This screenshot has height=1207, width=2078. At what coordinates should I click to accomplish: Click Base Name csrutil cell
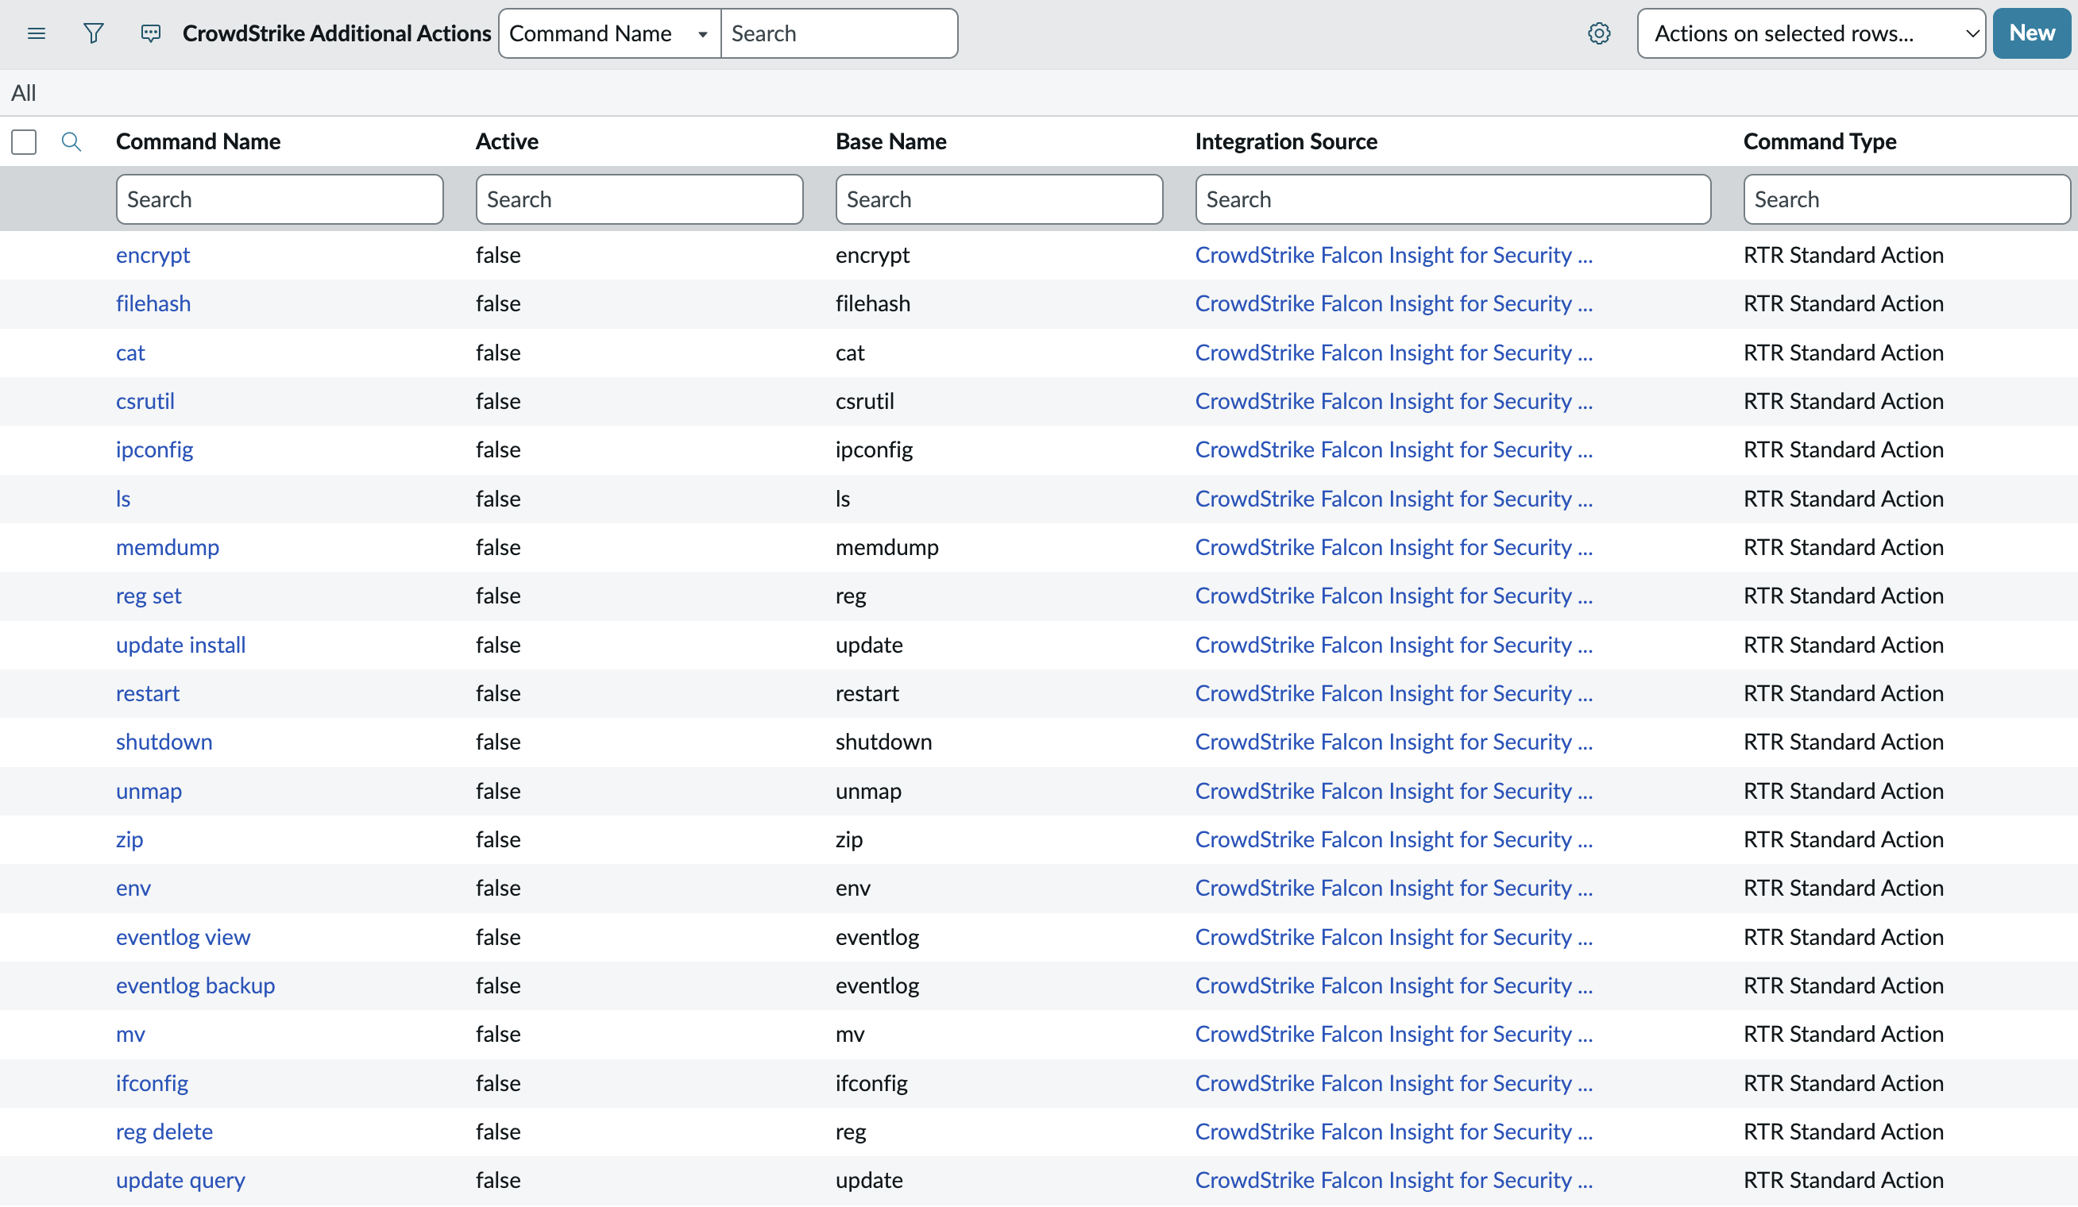[x=864, y=402]
